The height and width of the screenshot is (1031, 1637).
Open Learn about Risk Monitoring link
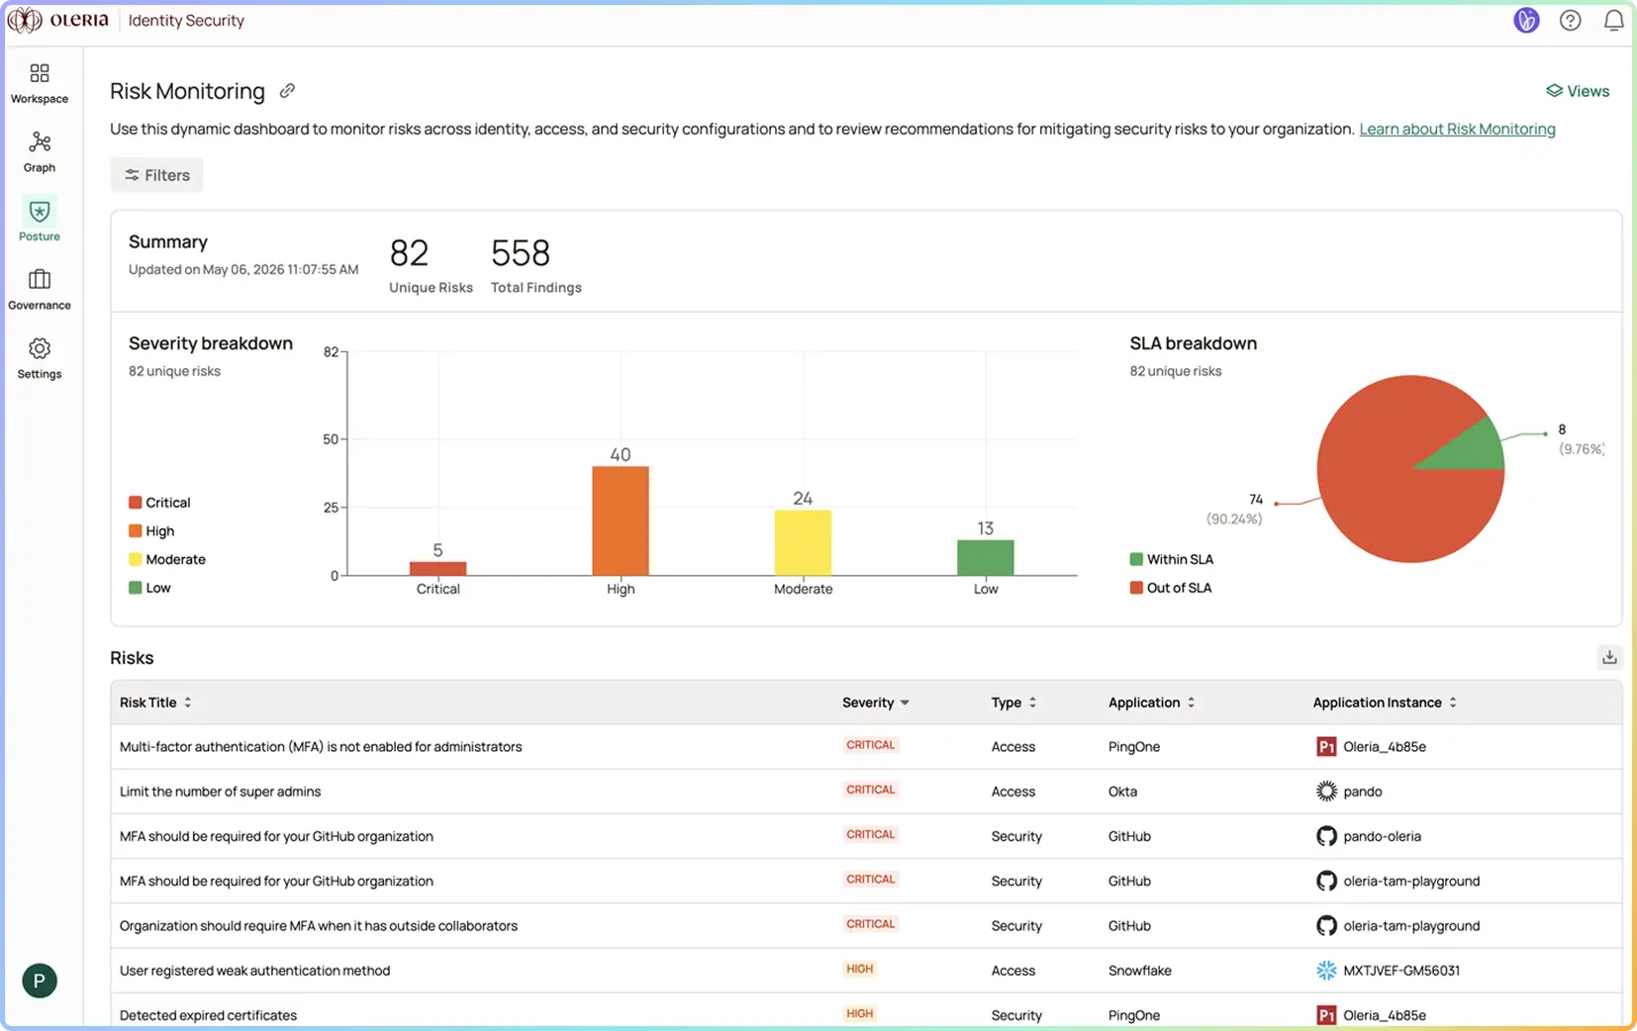pyautogui.click(x=1457, y=129)
